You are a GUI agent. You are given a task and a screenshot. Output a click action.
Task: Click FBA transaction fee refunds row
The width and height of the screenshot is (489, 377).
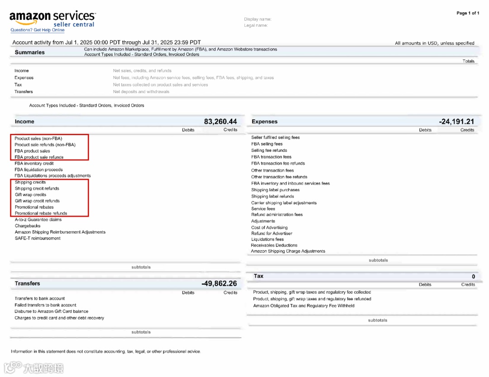(278, 163)
